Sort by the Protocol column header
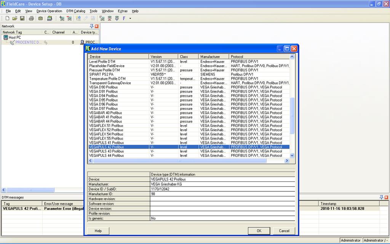 pos(259,56)
